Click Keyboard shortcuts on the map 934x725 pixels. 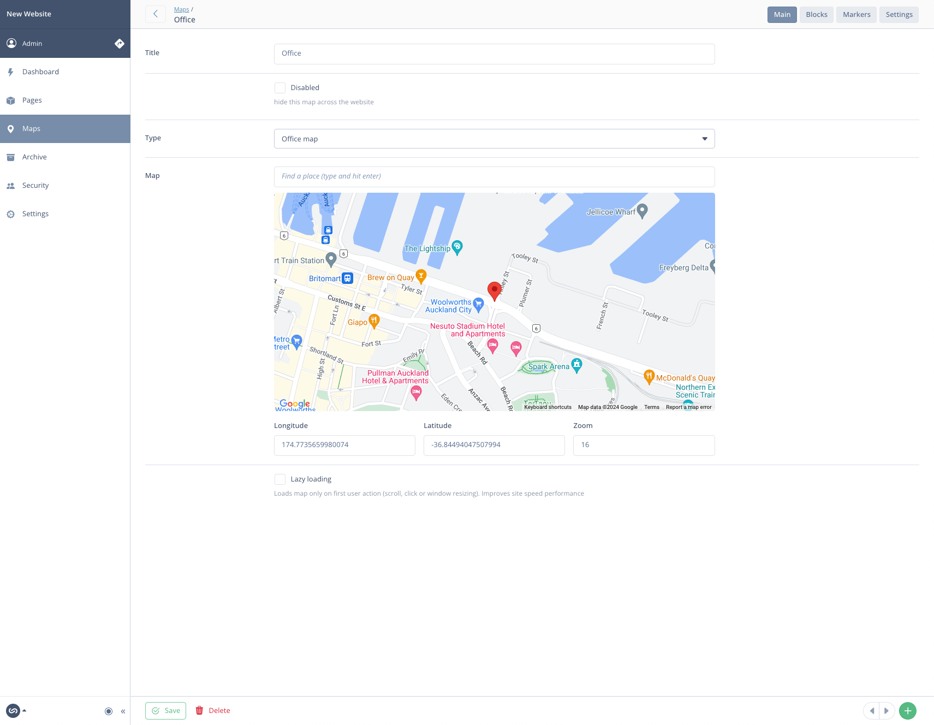548,407
